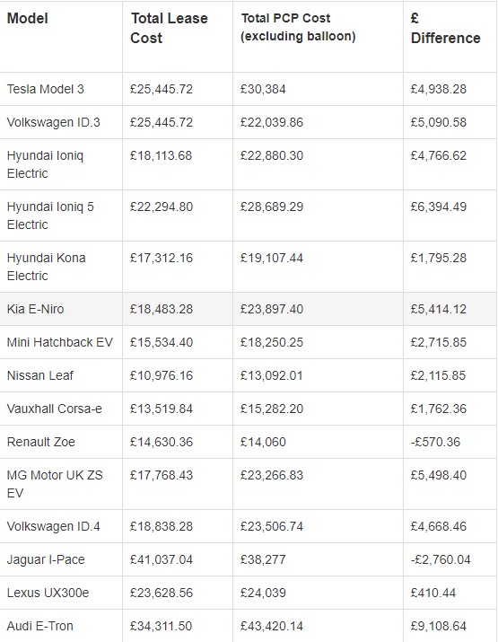Select Kia E-Niro difference value £5,414.12
The width and height of the screenshot is (498, 642).
(x=439, y=309)
